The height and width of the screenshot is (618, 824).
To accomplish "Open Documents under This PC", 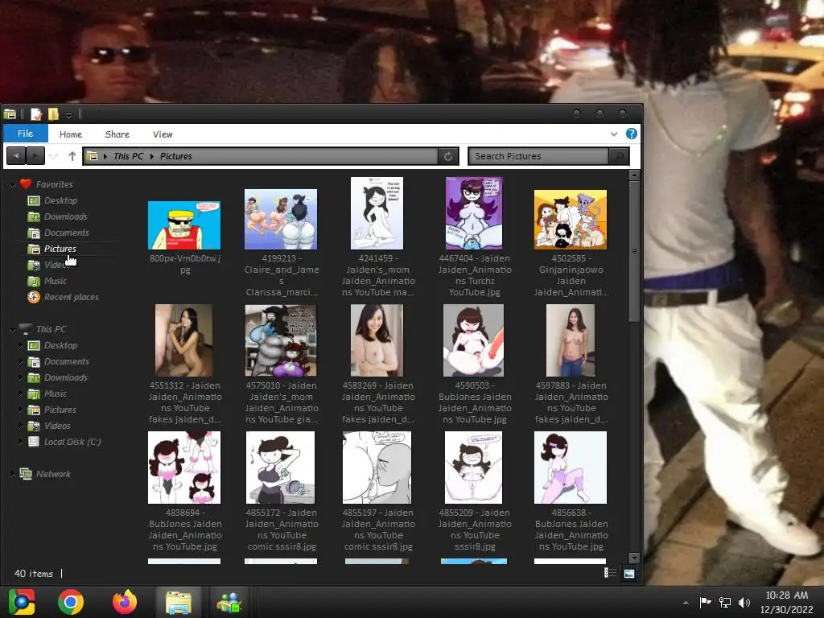I will [67, 361].
